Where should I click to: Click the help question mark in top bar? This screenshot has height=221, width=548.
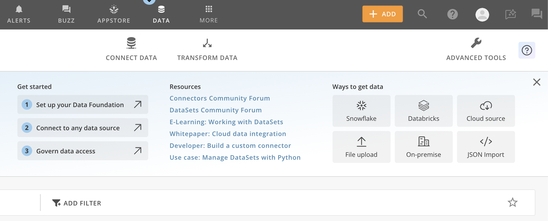point(453,14)
